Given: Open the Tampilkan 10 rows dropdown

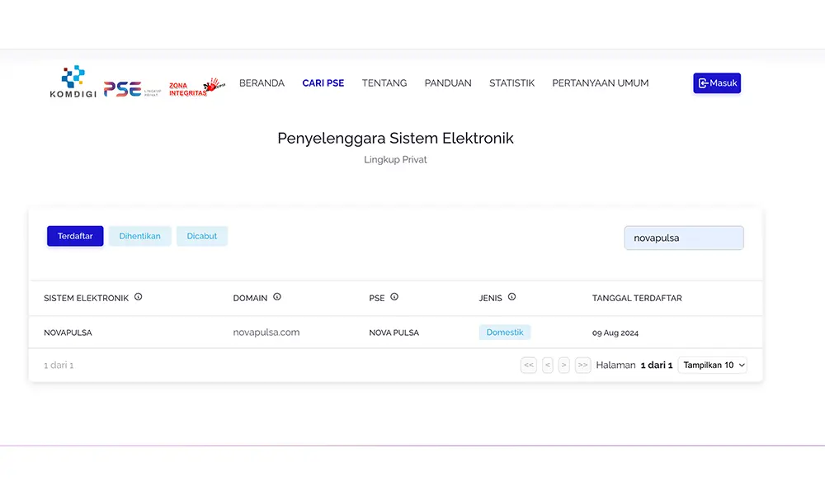Looking at the screenshot, I should click(713, 365).
